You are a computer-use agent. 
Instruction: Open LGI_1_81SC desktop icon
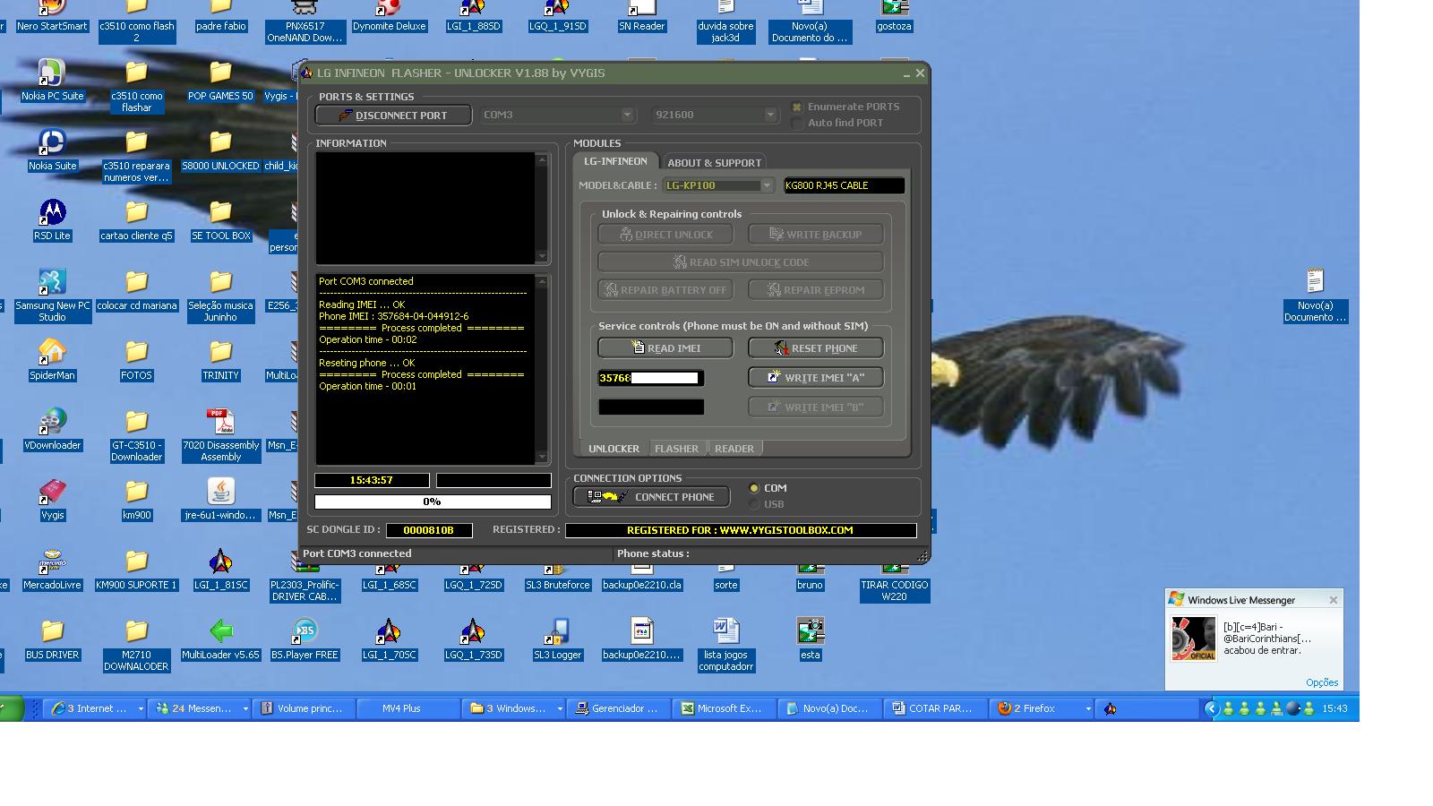(x=220, y=562)
